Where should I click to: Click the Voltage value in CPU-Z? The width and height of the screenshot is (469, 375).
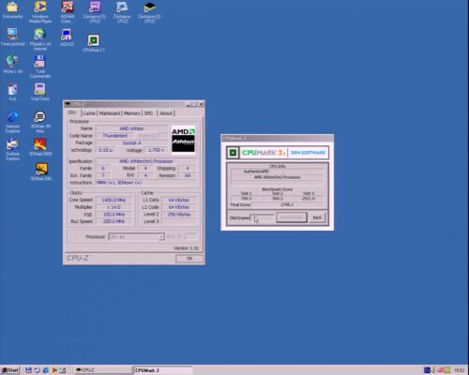(x=157, y=150)
